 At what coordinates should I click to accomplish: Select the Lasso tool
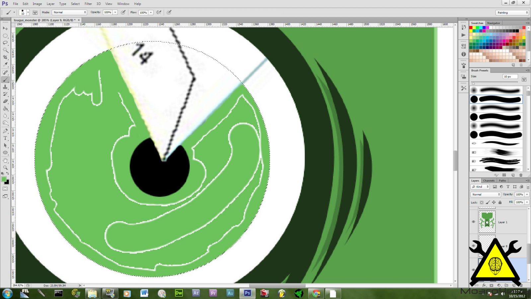[5, 43]
